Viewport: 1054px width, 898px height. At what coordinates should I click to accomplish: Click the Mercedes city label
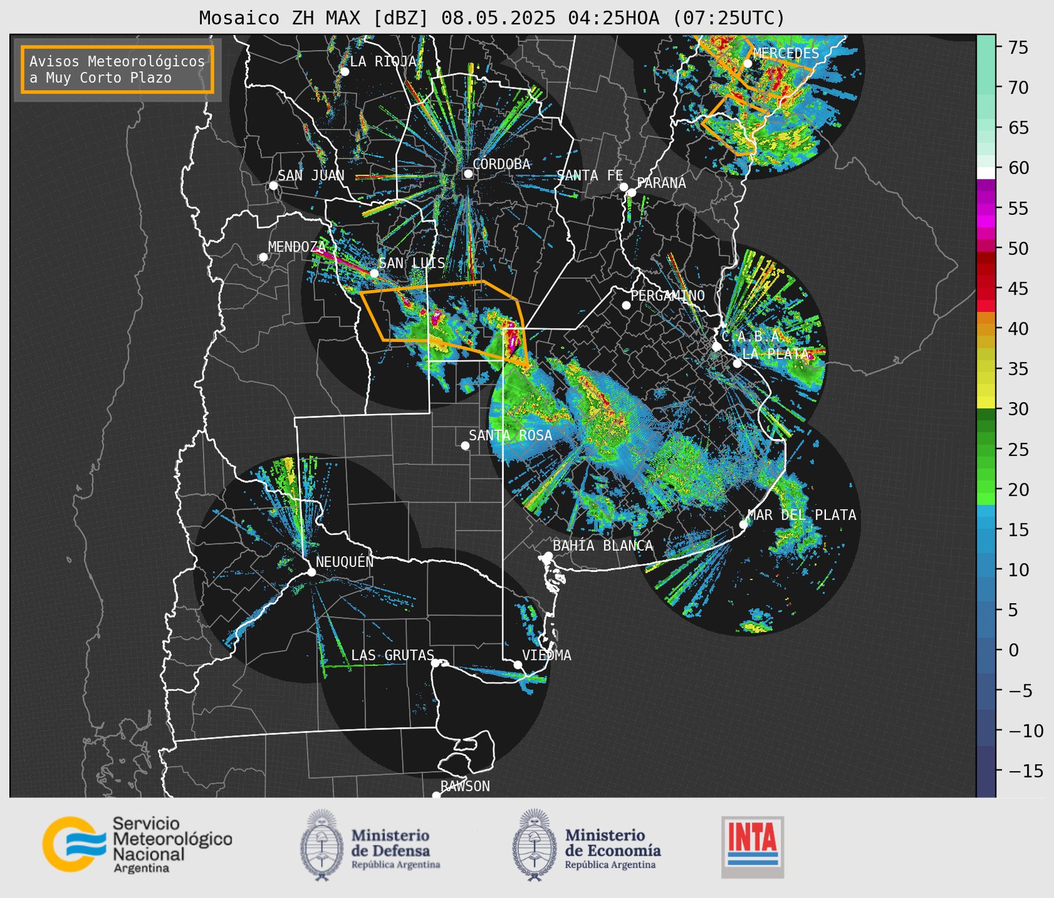click(x=786, y=53)
